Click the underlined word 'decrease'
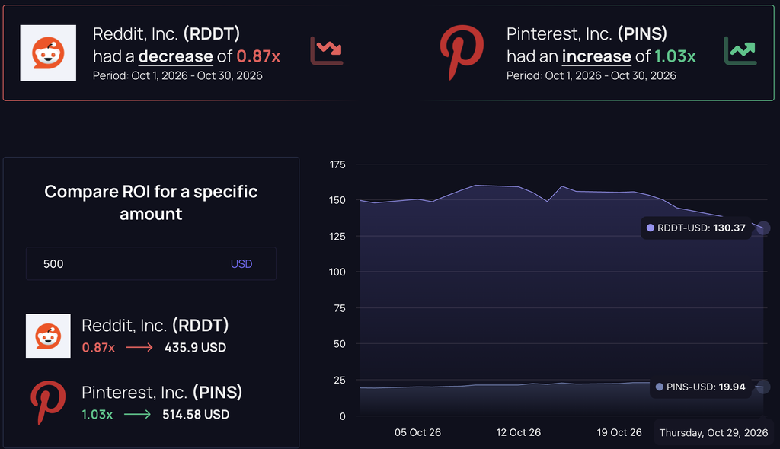This screenshot has width=780, height=449. pyautogui.click(x=176, y=56)
